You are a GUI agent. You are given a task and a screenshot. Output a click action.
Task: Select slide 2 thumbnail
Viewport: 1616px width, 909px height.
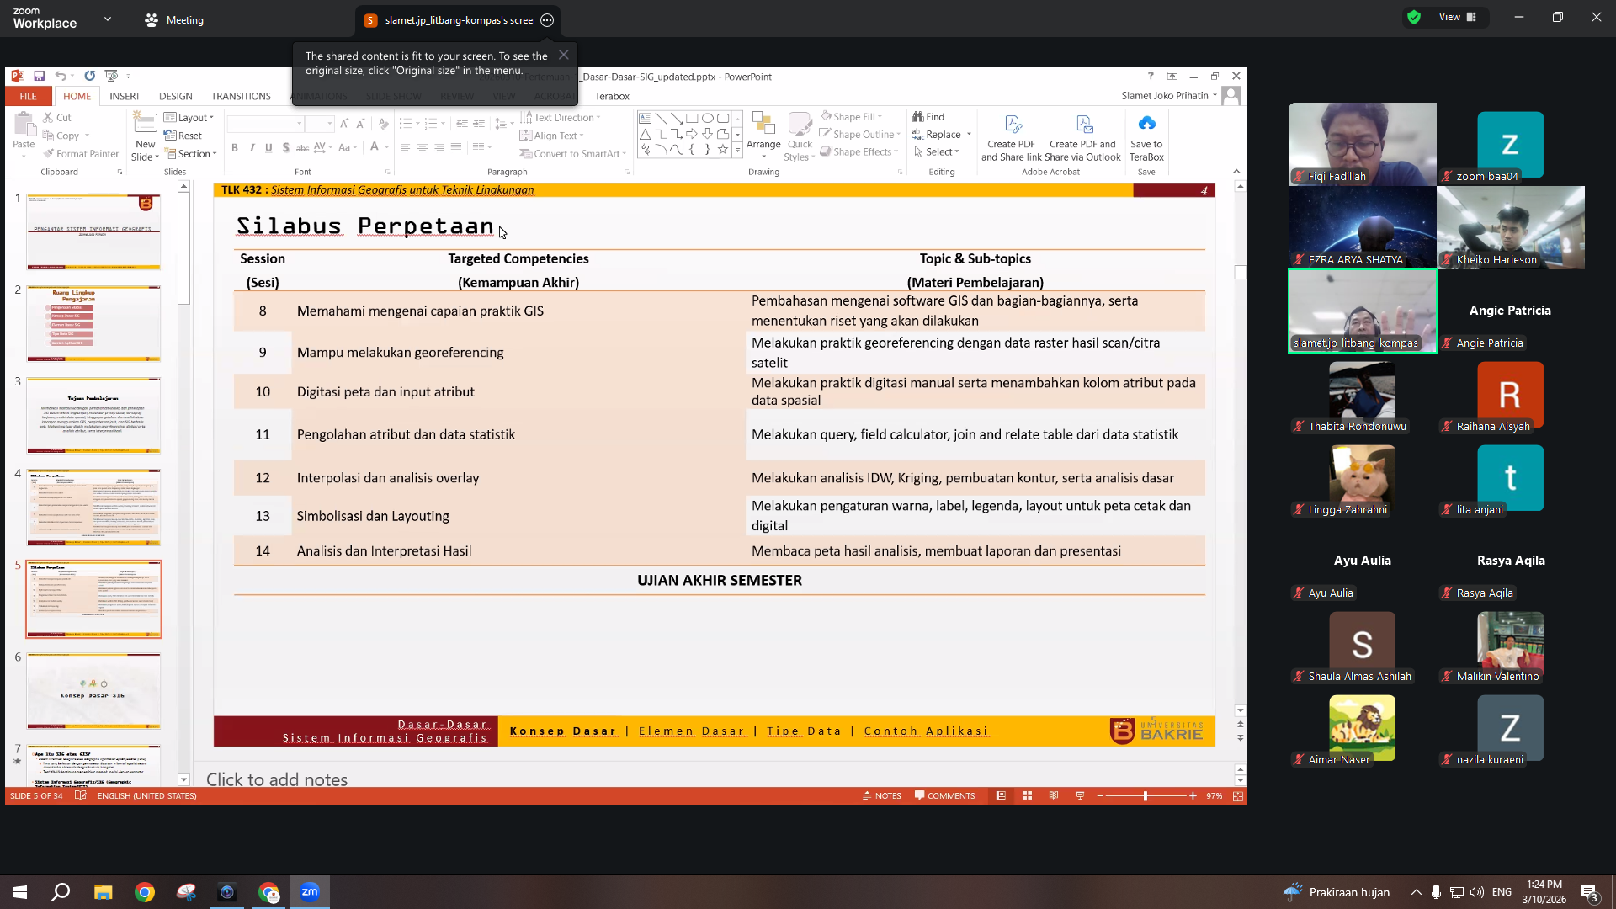[x=93, y=323]
